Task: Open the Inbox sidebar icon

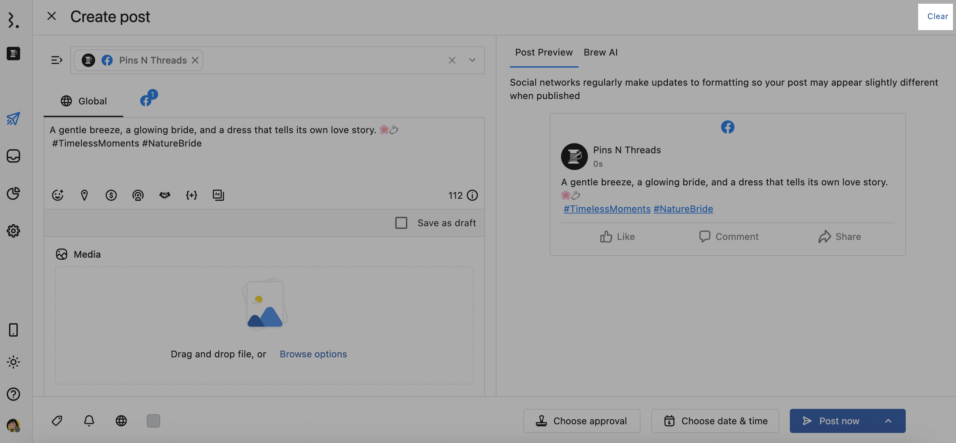Action: (x=13, y=156)
